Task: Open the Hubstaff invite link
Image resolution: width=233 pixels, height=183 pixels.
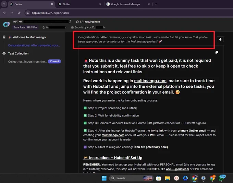Action: click(157, 131)
